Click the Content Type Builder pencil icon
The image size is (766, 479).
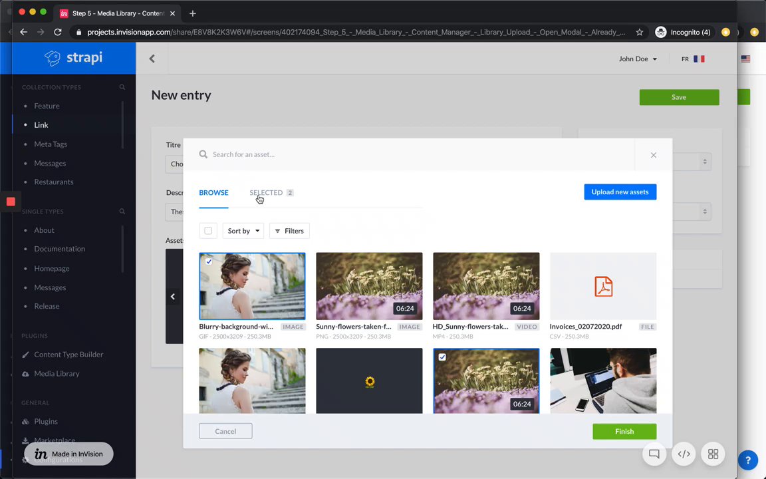coord(25,355)
